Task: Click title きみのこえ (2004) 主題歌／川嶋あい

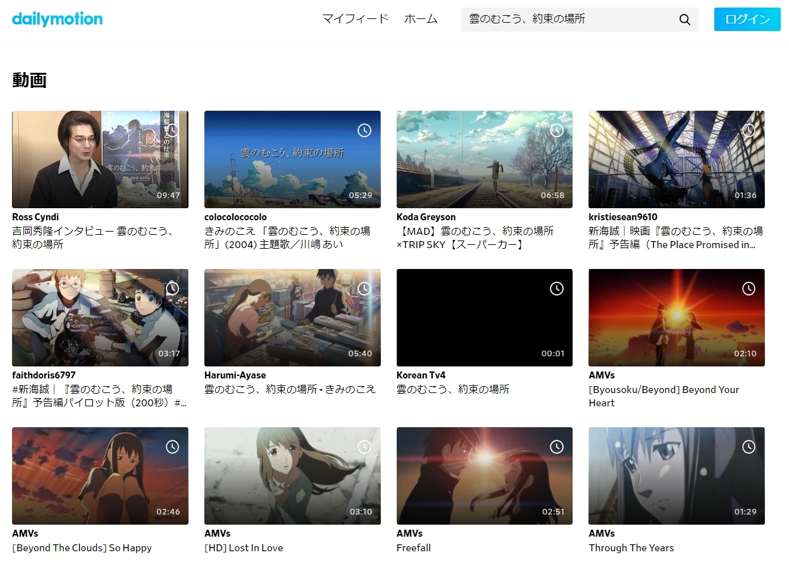Action: [287, 238]
